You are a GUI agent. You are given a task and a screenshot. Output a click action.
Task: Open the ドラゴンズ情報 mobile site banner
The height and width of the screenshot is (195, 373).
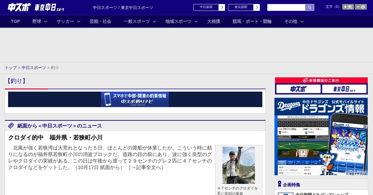pos(321,136)
